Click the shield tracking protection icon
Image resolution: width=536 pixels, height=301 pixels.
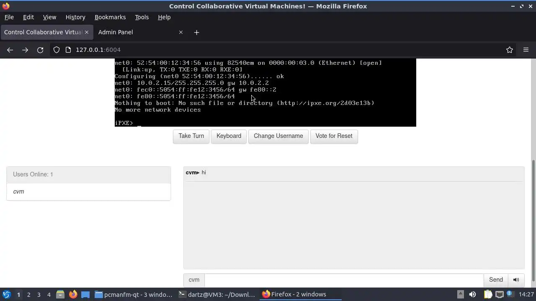click(x=57, y=50)
